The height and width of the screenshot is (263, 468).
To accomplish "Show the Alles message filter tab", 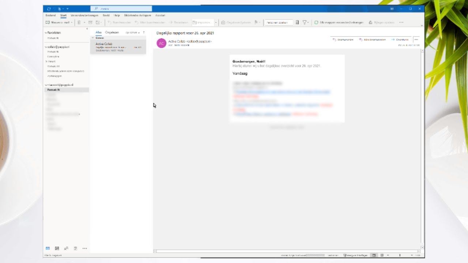I will tap(98, 33).
